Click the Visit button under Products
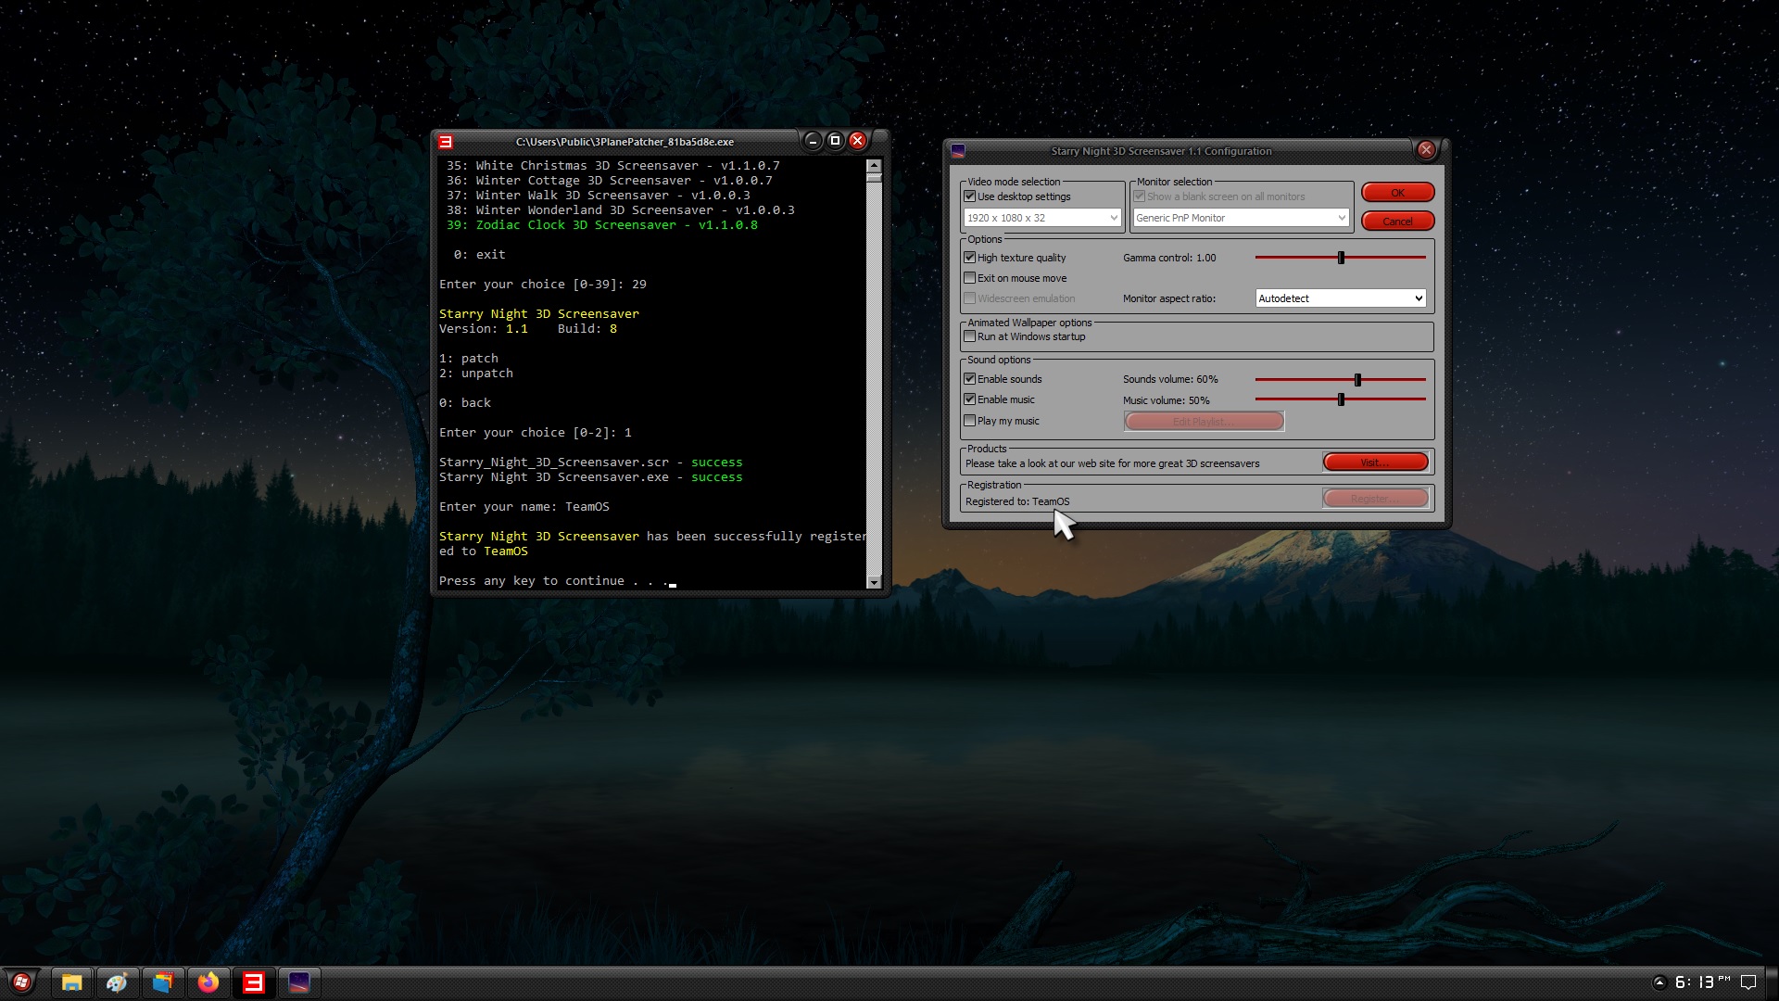1779x1001 pixels. pyautogui.click(x=1375, y=462)
